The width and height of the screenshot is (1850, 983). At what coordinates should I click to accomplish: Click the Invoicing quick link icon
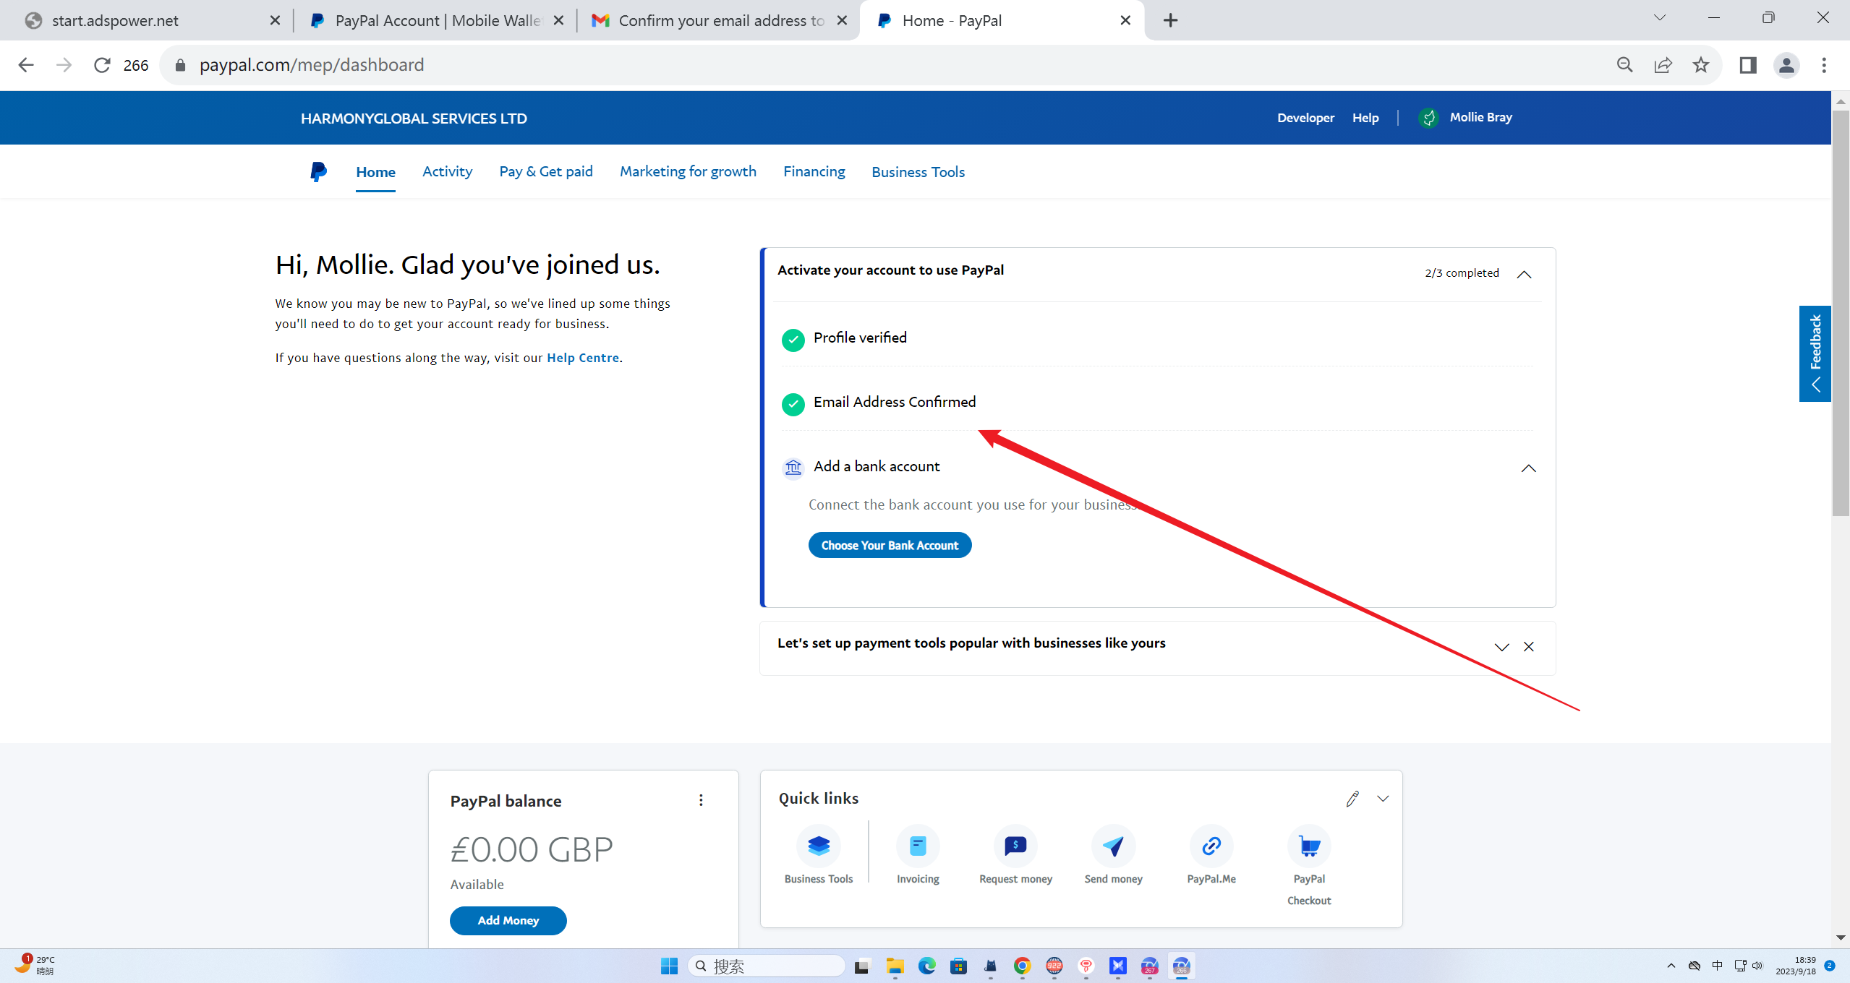(x=918, y=846)
